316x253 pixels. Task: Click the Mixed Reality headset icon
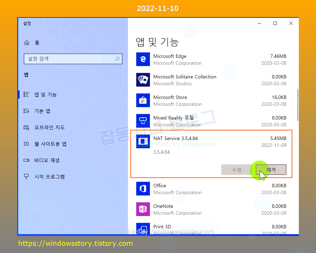(143, 121)
